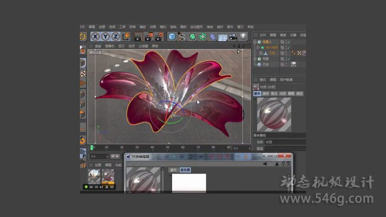Click the coordinate system cube icon
Viewport: 386px width, 217px height.
127,36
